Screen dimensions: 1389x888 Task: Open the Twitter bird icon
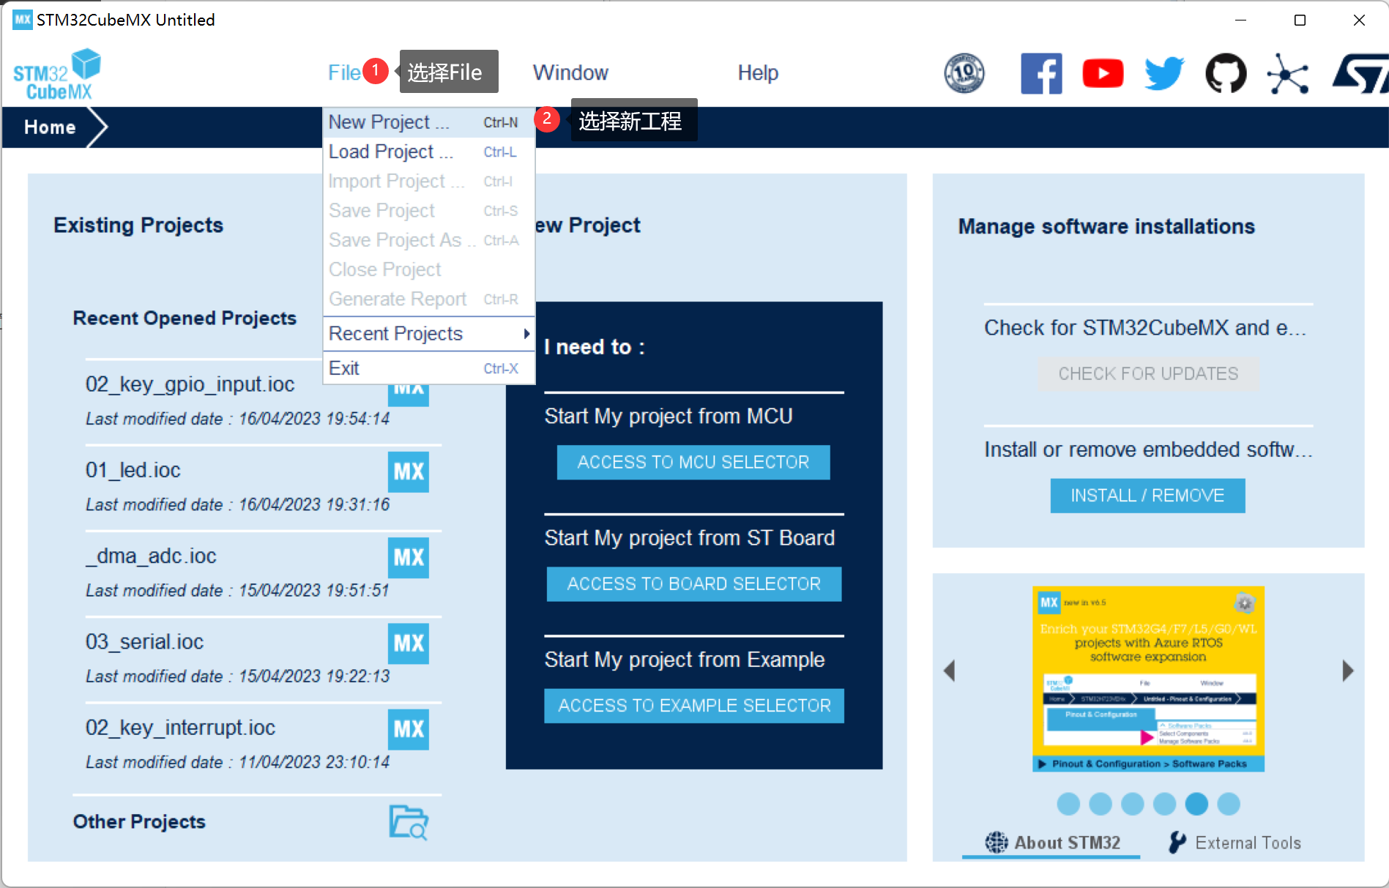(x=1163, y=73)
